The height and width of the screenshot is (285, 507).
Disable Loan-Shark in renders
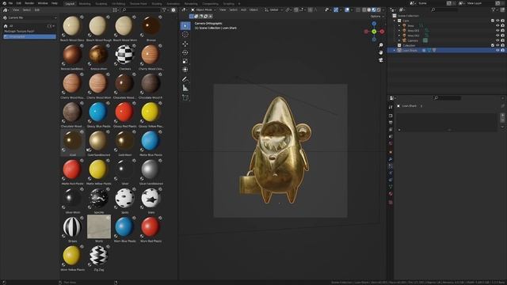point(502,51)
